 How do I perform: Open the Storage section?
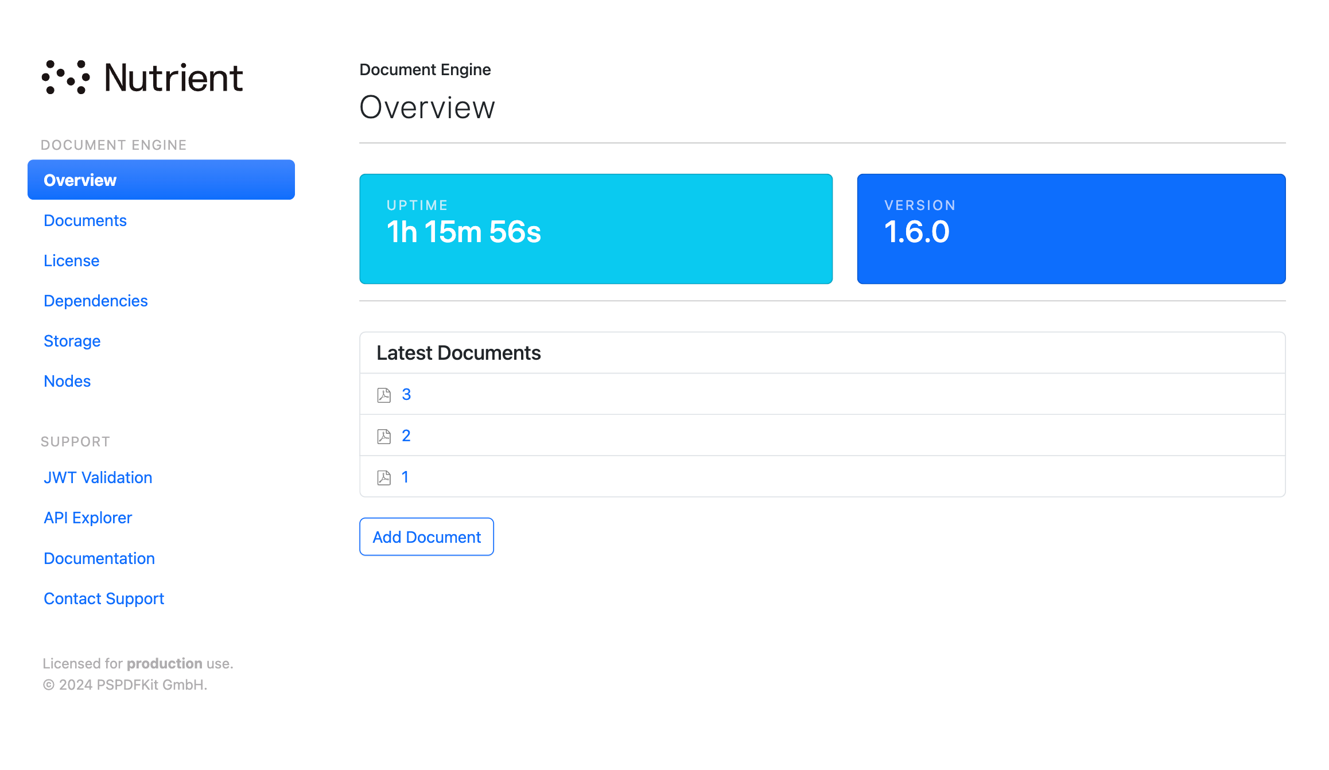pyautogui.click(x=72, y=341)
